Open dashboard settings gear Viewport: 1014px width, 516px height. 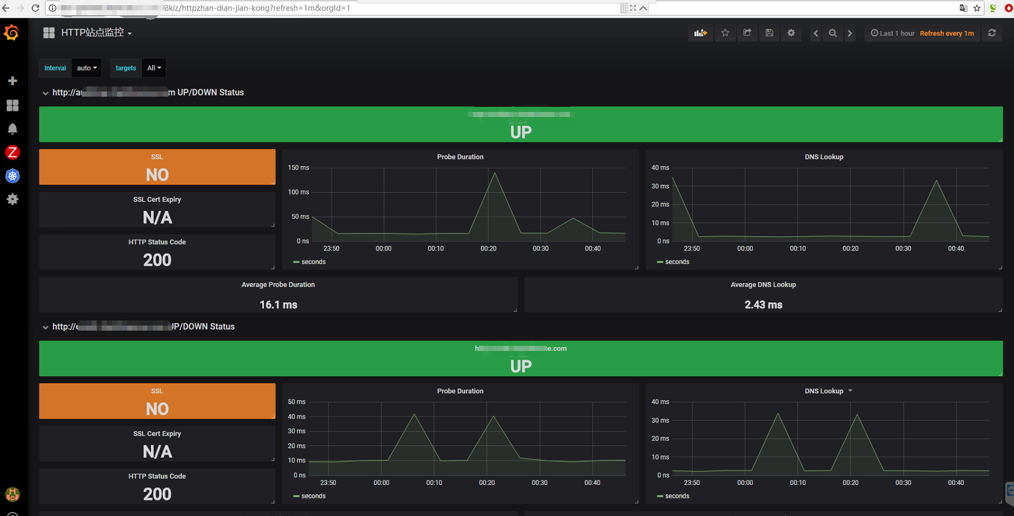[x=791, y=33]
